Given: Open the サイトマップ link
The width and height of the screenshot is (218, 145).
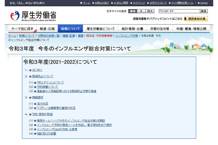Looking at the screenshot, I should pyautogui.click(x=139, y=3).
